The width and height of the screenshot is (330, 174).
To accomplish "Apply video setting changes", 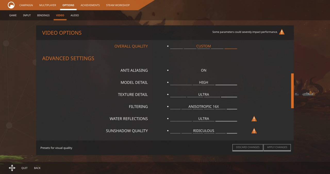I will tap(277, 147).
